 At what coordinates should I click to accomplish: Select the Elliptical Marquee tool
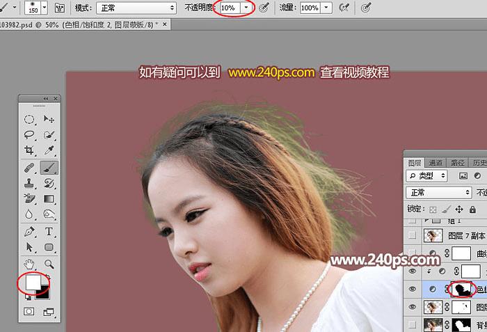click(29, 120)
